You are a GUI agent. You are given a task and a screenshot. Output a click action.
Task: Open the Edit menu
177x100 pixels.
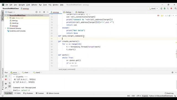[x=11, y=5]
